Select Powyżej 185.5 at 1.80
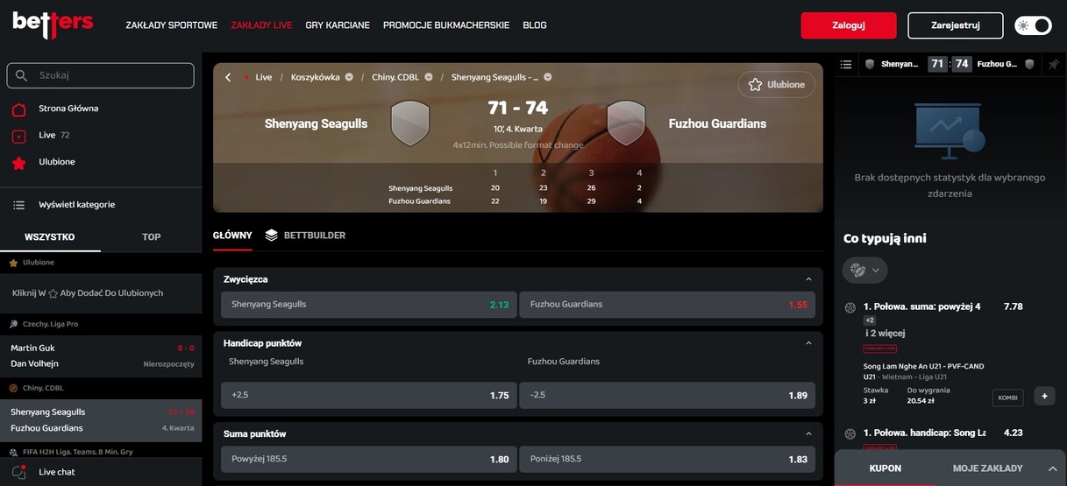 369,459
